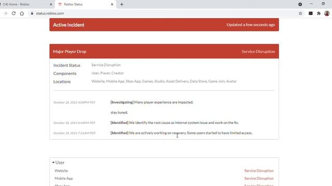The width and height of the screenshot is (332, 186).
Task: Click Service Disruption status for Website
Action: click(x=259, y=171)
